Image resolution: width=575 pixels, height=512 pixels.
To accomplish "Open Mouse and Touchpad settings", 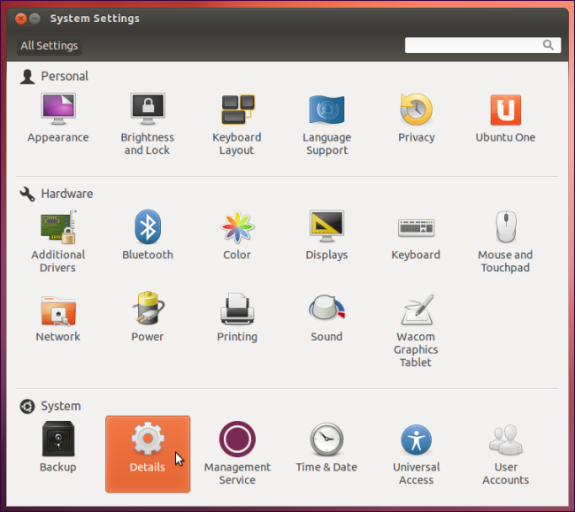I will [x=505, y=241].
